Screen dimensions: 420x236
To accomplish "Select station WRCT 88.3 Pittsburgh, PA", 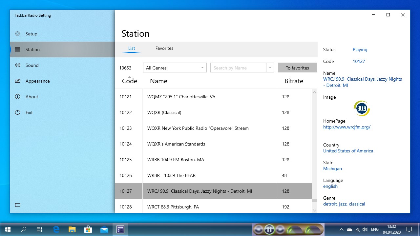I will (x=213, y=207).
